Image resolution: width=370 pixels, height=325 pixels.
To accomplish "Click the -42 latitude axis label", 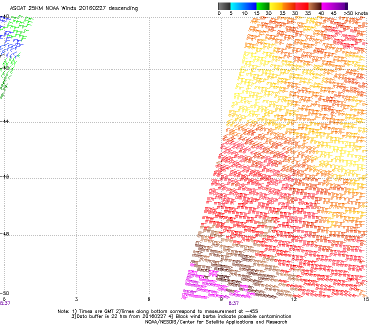I will pos(4,67).
